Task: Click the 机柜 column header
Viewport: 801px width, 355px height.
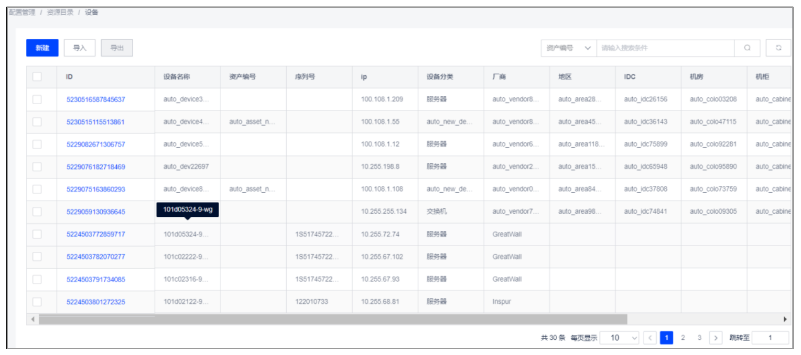Action: (769, 77)
